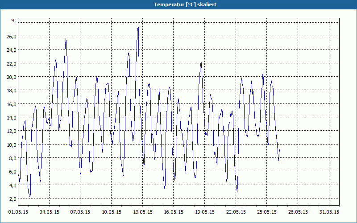The height and width of the screenshot is (223, 357).
Task: Click the date label 16.05.15
Action: coord(174,212)
